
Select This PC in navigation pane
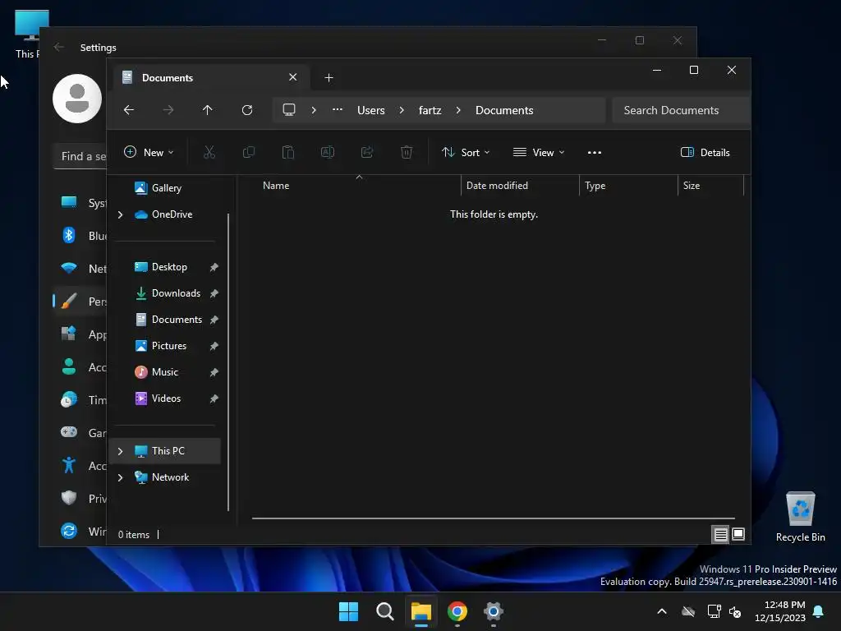pos(166,451)
